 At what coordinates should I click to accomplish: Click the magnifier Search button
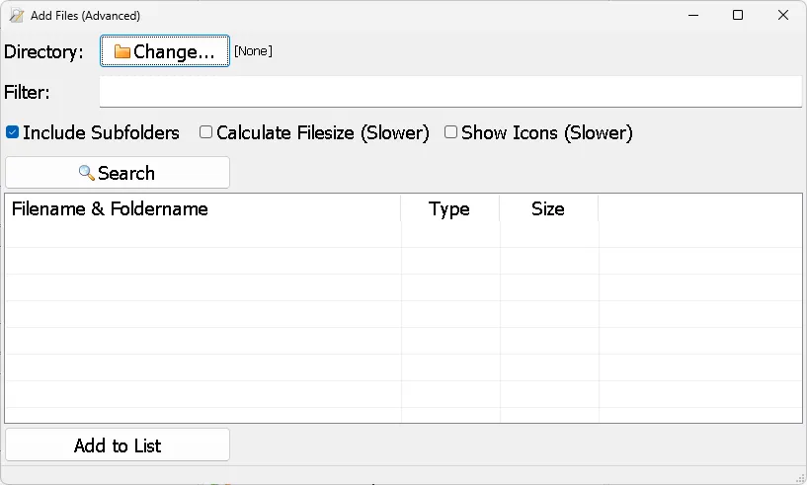click(118, 173)
